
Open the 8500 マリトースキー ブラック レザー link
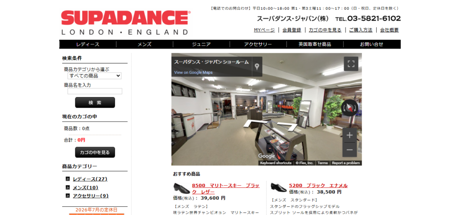tap(226, 189)
